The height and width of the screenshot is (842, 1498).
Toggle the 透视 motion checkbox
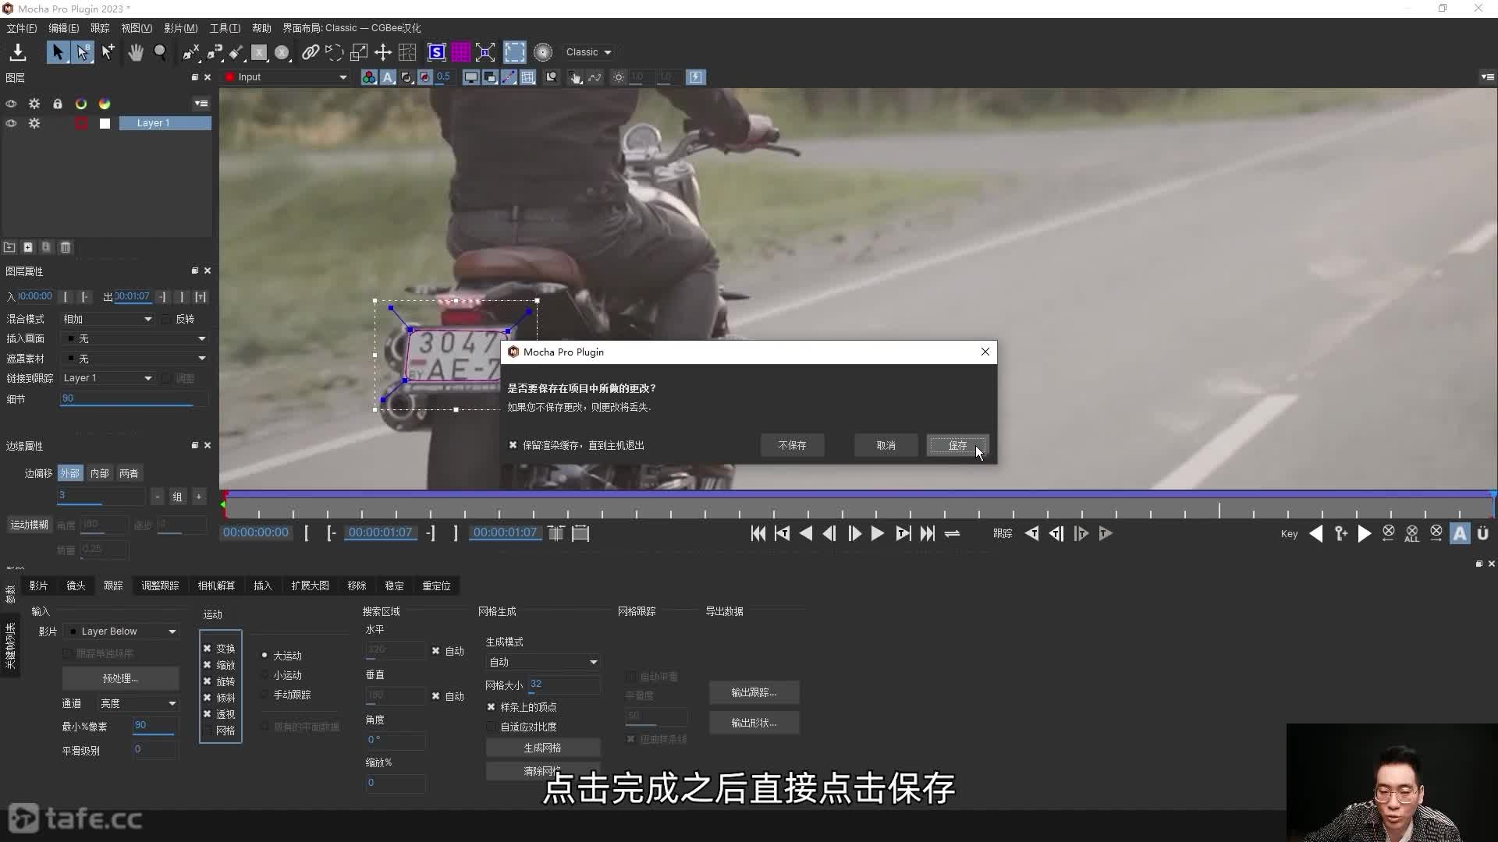pyautogui.click(x=208, y=714)
